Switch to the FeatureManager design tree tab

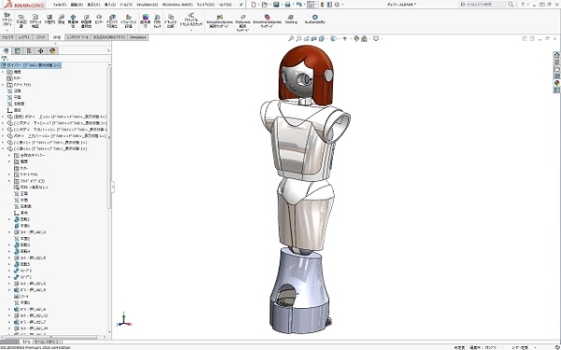[x=6, y=50]
